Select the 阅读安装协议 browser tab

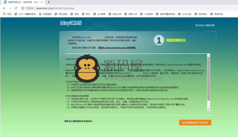tap(23, 2)
